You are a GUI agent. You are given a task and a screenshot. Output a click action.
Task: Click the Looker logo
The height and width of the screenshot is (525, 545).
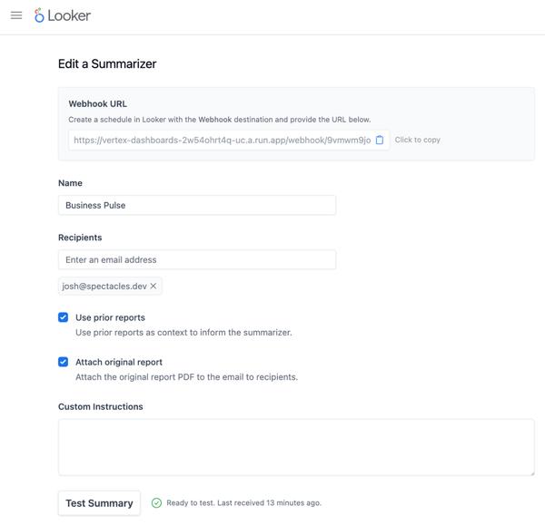[x=63, y=15]
